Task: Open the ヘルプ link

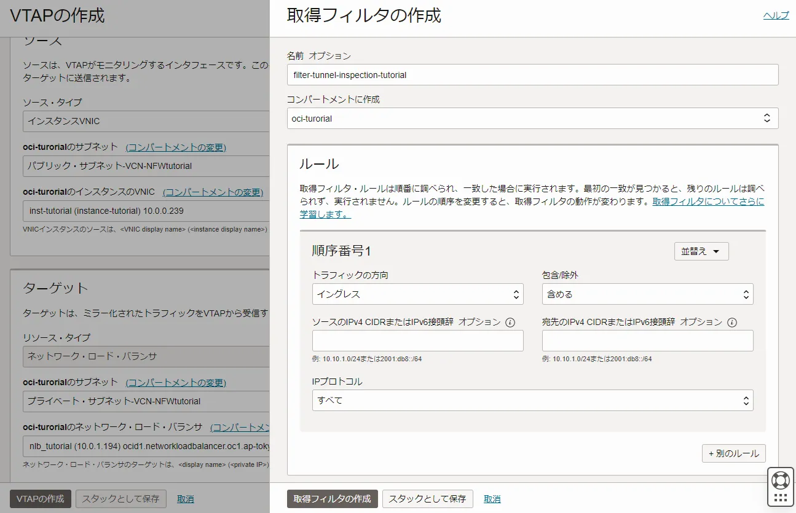Action: [x=776, y=15]
